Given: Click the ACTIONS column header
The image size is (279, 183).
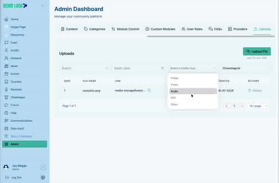Looking at the screenshot, I should click(253, 81).
